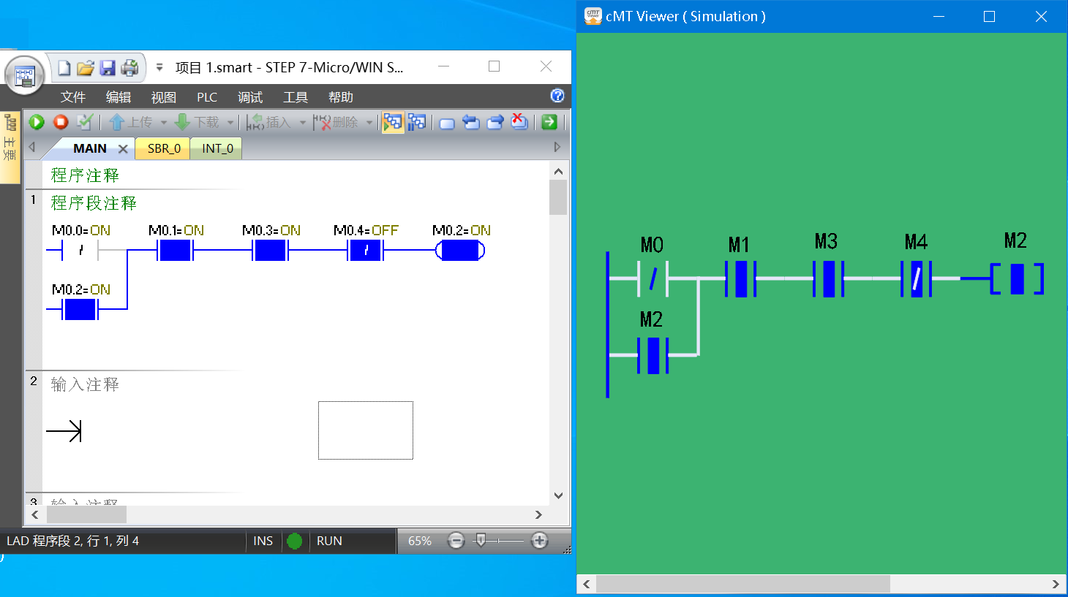Click the compile program icon
The image size is (1068, 597).
(x=85, y=122)
